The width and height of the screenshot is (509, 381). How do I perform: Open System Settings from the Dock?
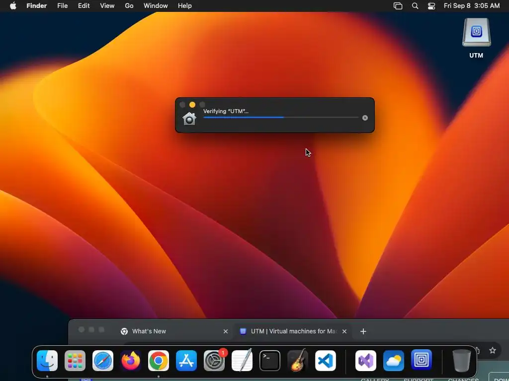214,360
